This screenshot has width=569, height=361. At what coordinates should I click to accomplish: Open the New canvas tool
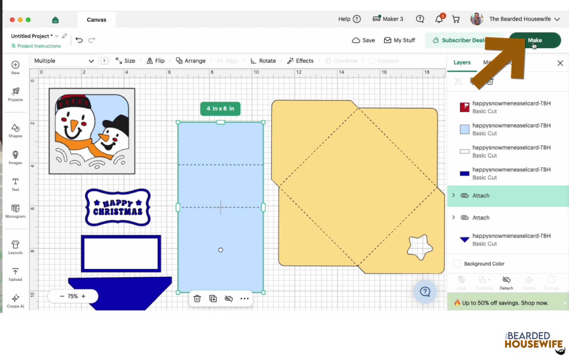pyautogui.click(x=15, y=67)
